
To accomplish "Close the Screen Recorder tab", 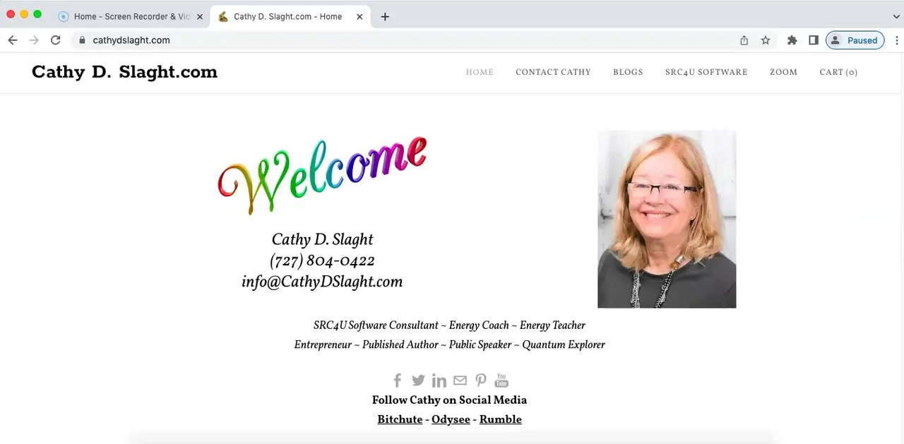I will tap(200, 16).
